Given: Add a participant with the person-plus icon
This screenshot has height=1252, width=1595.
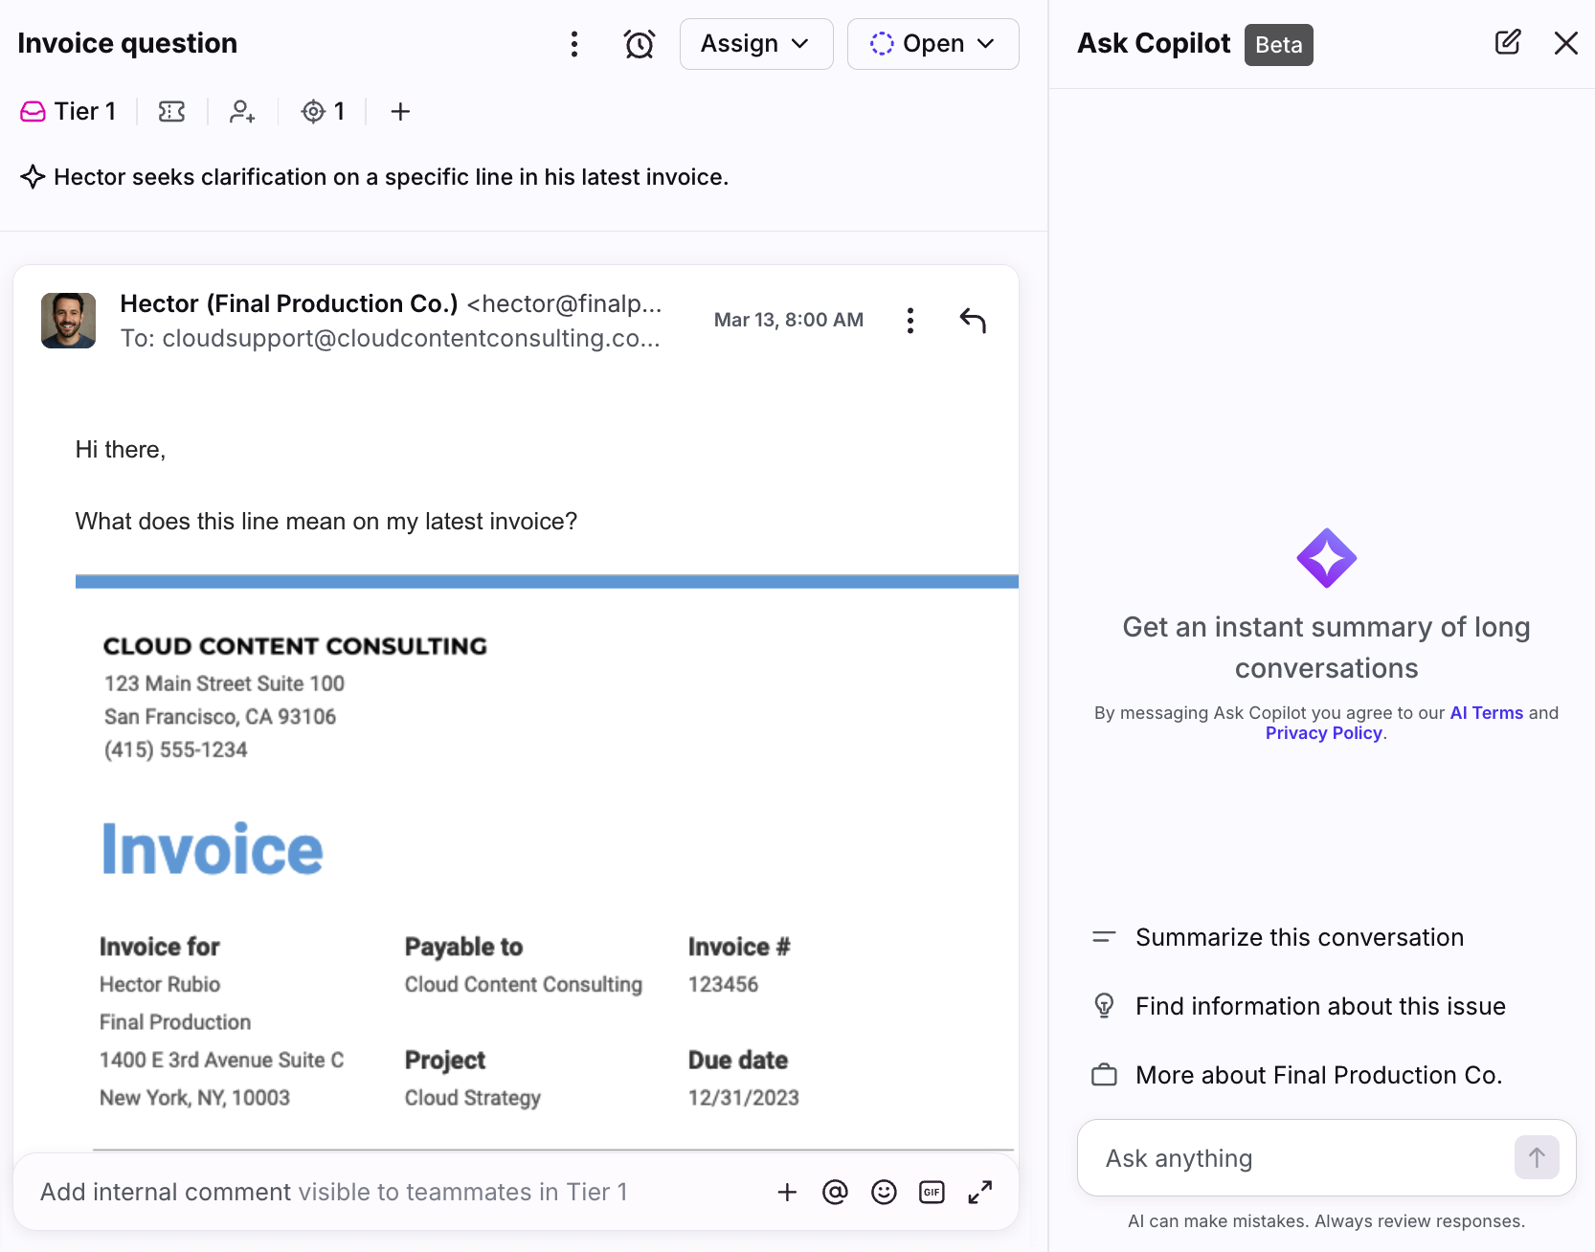Looking at the screenshot, I should point(242,112).
